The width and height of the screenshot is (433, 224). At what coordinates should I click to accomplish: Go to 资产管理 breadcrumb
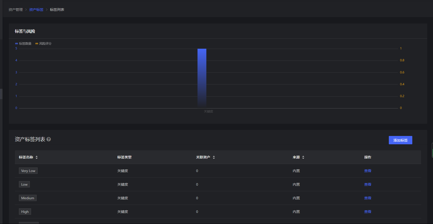[x=16, y=10]
